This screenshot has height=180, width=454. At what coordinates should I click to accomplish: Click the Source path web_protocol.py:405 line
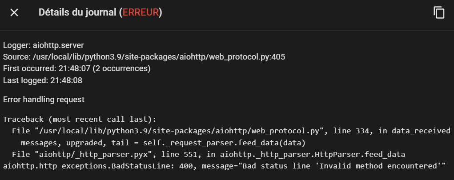pos(144,57)
